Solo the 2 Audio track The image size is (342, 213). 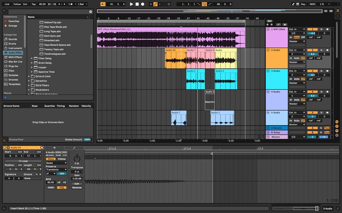point(321,50)
